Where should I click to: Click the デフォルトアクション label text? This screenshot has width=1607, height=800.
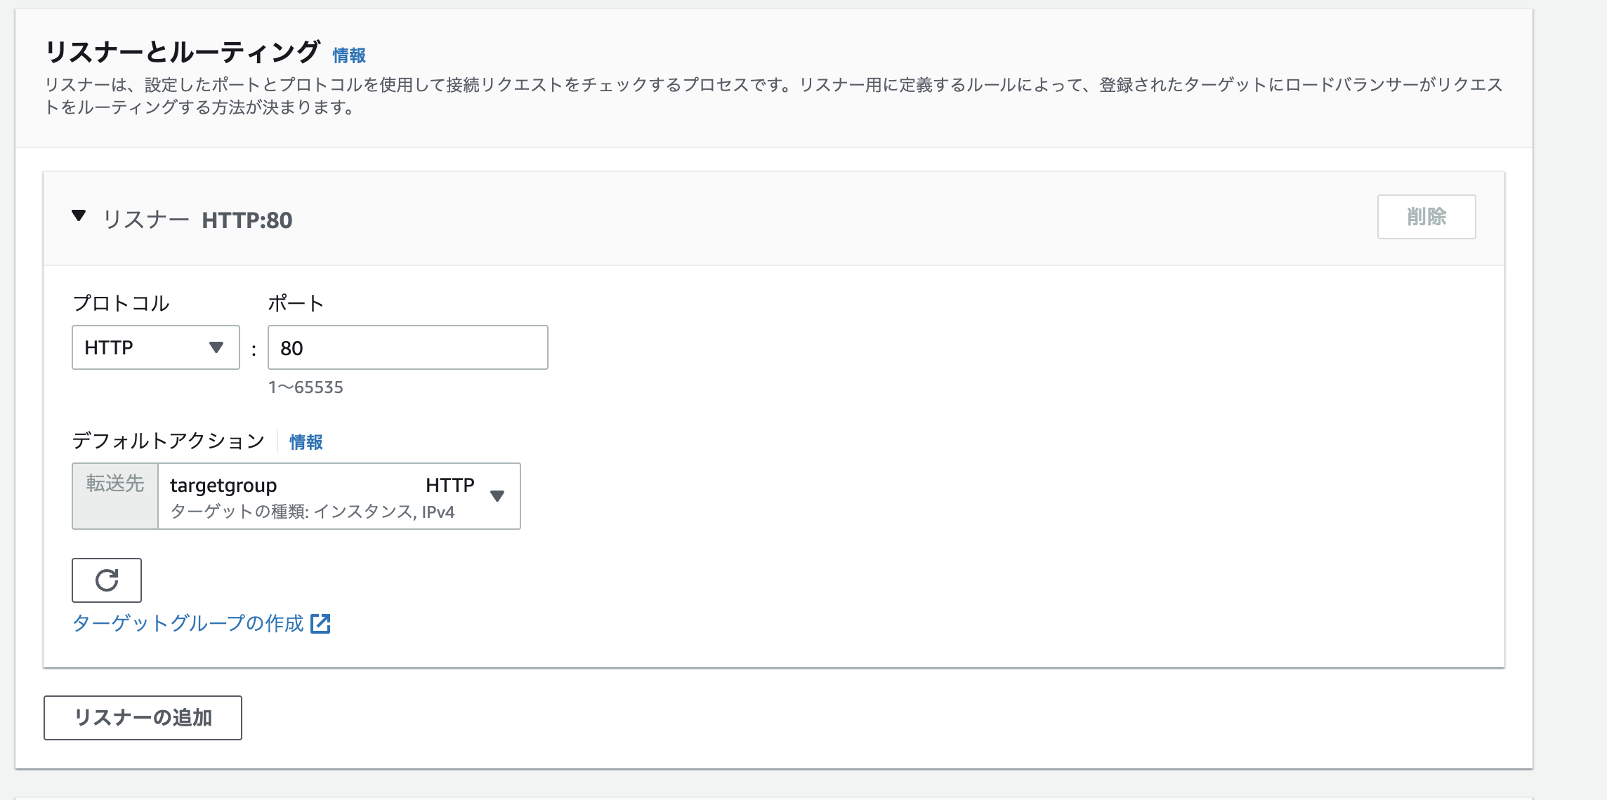pyautogui.click(x=169, y=441)
